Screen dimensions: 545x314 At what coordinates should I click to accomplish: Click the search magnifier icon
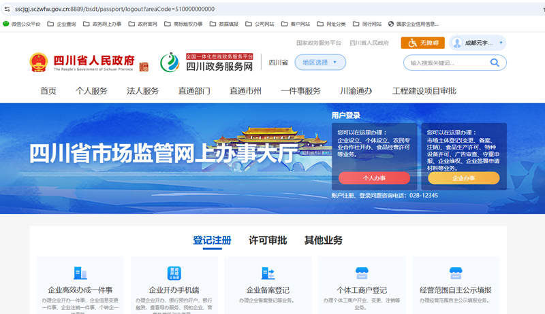point(495,63)
